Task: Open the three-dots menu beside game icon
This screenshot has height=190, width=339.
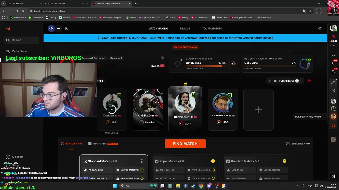Action: pyautogui.click(x=58, y=28)
